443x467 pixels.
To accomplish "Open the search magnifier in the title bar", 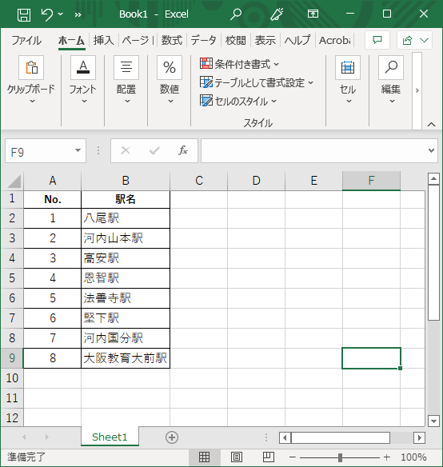I will [x=236, y=14].
